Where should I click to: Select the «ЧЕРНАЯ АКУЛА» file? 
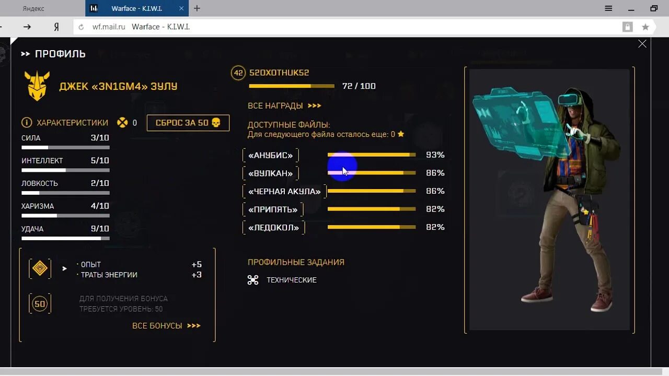285,192
